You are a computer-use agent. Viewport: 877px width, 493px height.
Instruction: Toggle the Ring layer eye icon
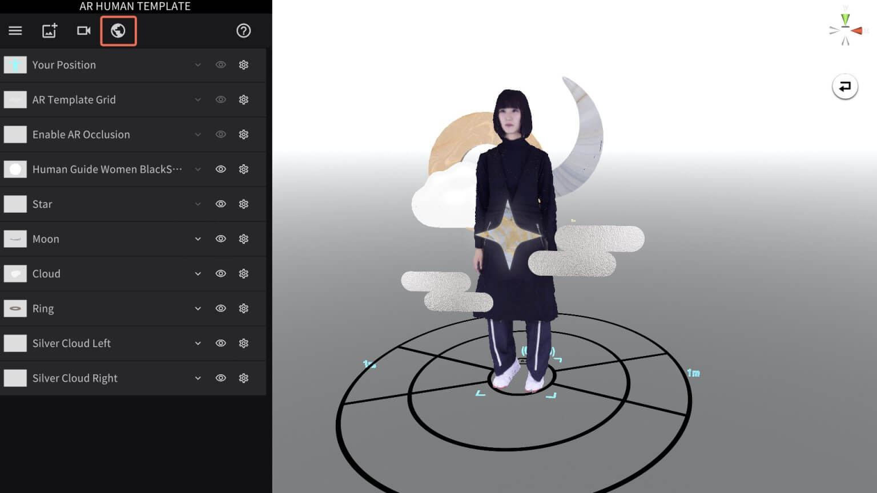(220, 308)
